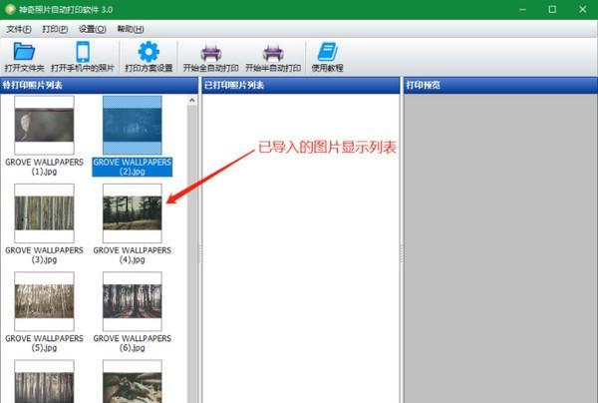Image resolution: width=598 pixels, height=403 pixels.
Task: Click the file name GROVE WALLPAPERS (6).jpg
Action: [x=133, y=343]
